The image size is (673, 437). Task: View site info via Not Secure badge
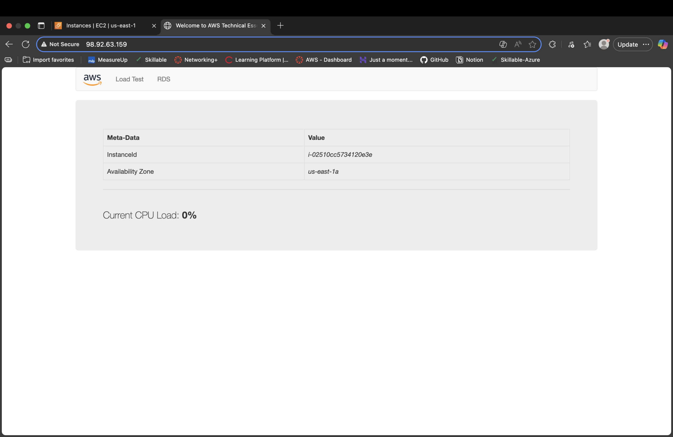point(60,44)
